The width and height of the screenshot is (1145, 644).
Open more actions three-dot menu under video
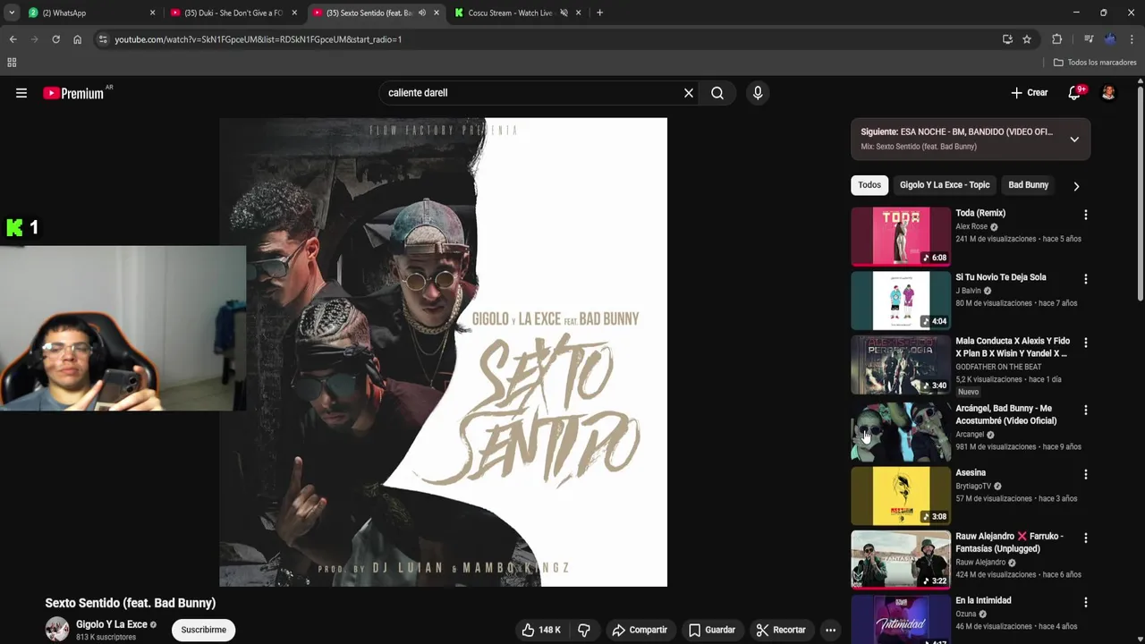click(830, 630)
